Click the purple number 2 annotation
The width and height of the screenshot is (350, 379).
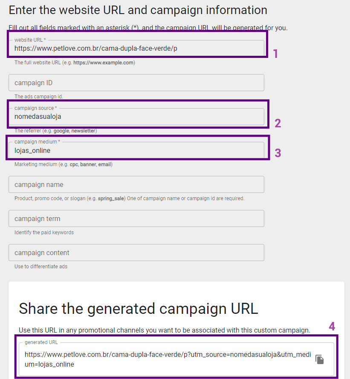tap(278, 123)
